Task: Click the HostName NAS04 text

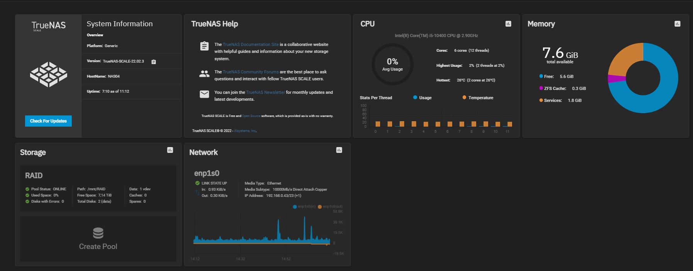Action: (x=103, y=76)
